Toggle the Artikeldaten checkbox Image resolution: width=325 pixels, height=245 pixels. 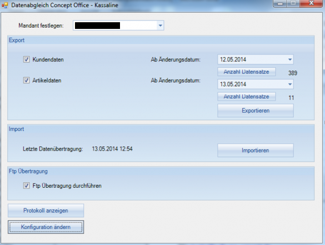[x=26, y=80]
